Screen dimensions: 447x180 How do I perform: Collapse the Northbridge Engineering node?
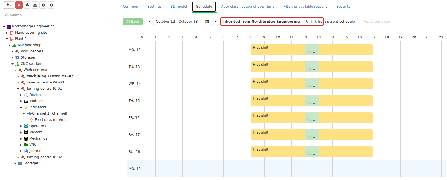[x=4, y=27]
